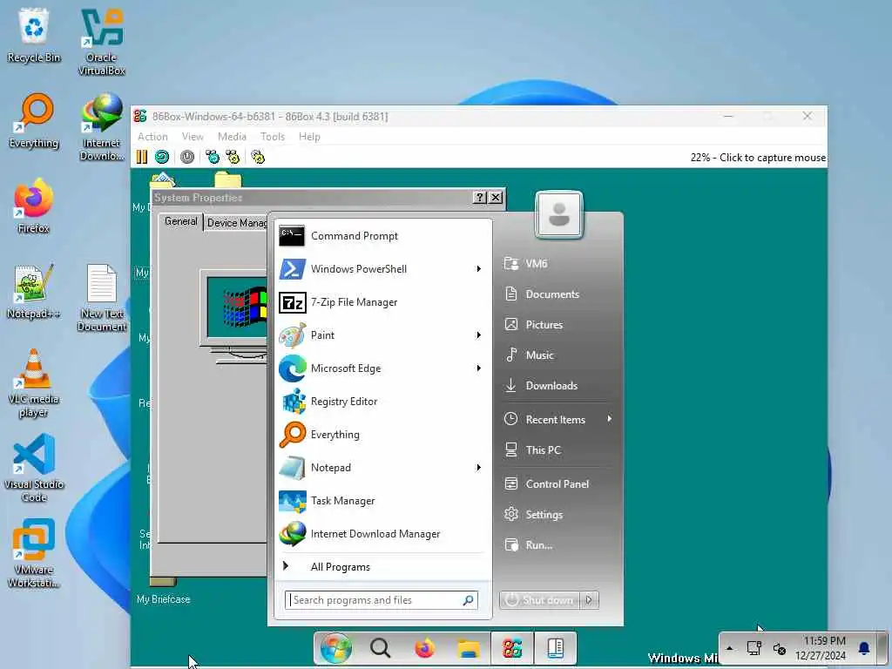Click the muted volume tray icon
The image size is (892, 669).
(780, 648)
